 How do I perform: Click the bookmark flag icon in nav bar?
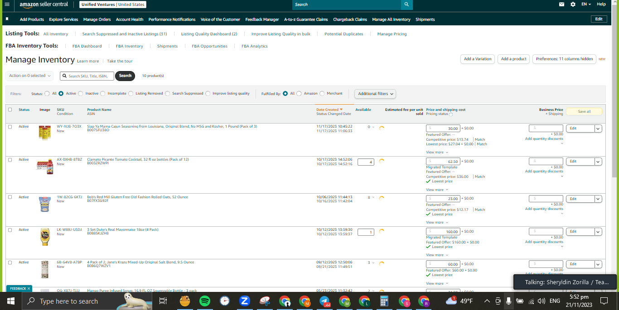tap(7, 19)
